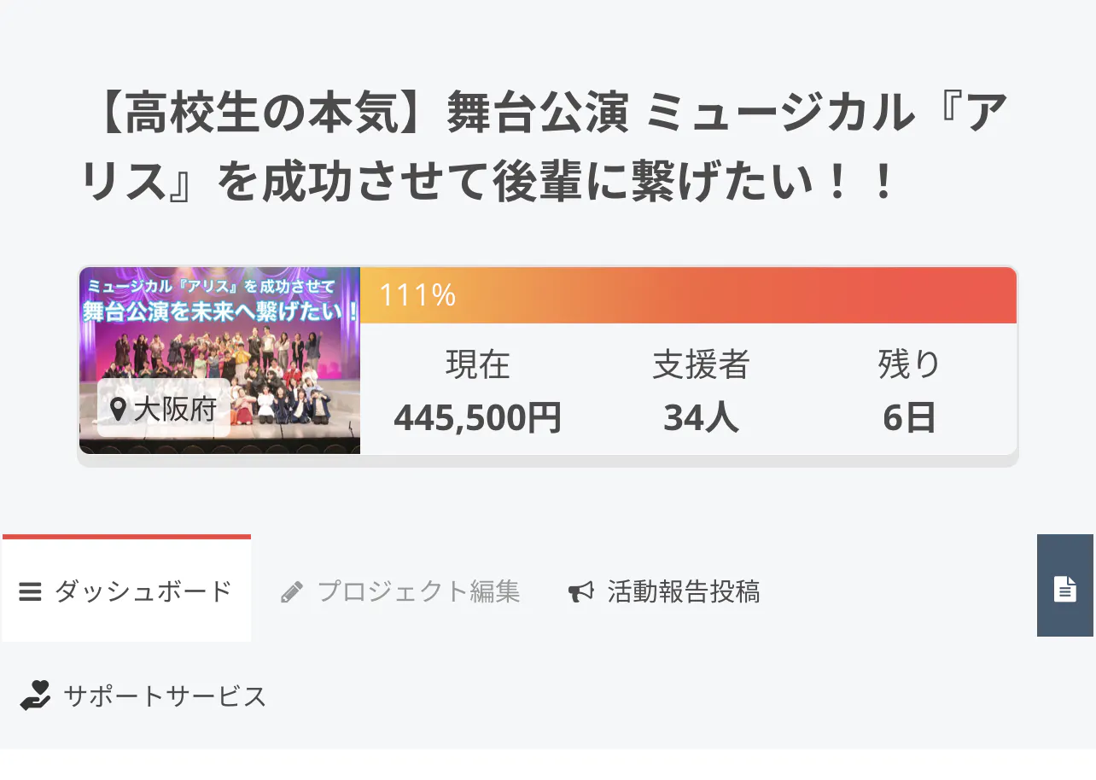The image size is (1096, 780).
Task: Click the pencil icon for プロジェクト編集
Action: tap(292, 592)
